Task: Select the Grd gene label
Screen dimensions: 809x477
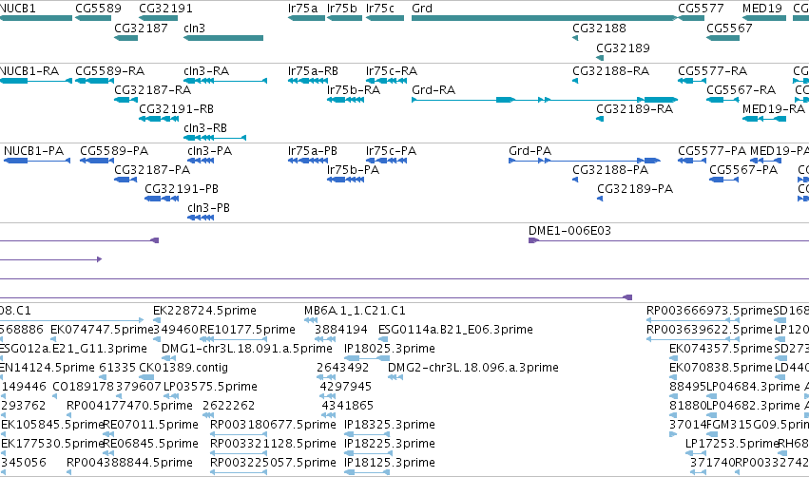Action: [x=422, y=9]
